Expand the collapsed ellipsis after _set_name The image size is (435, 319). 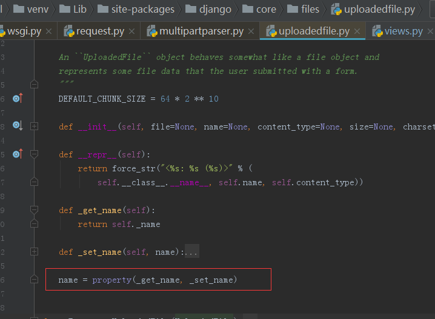(191, 251)
